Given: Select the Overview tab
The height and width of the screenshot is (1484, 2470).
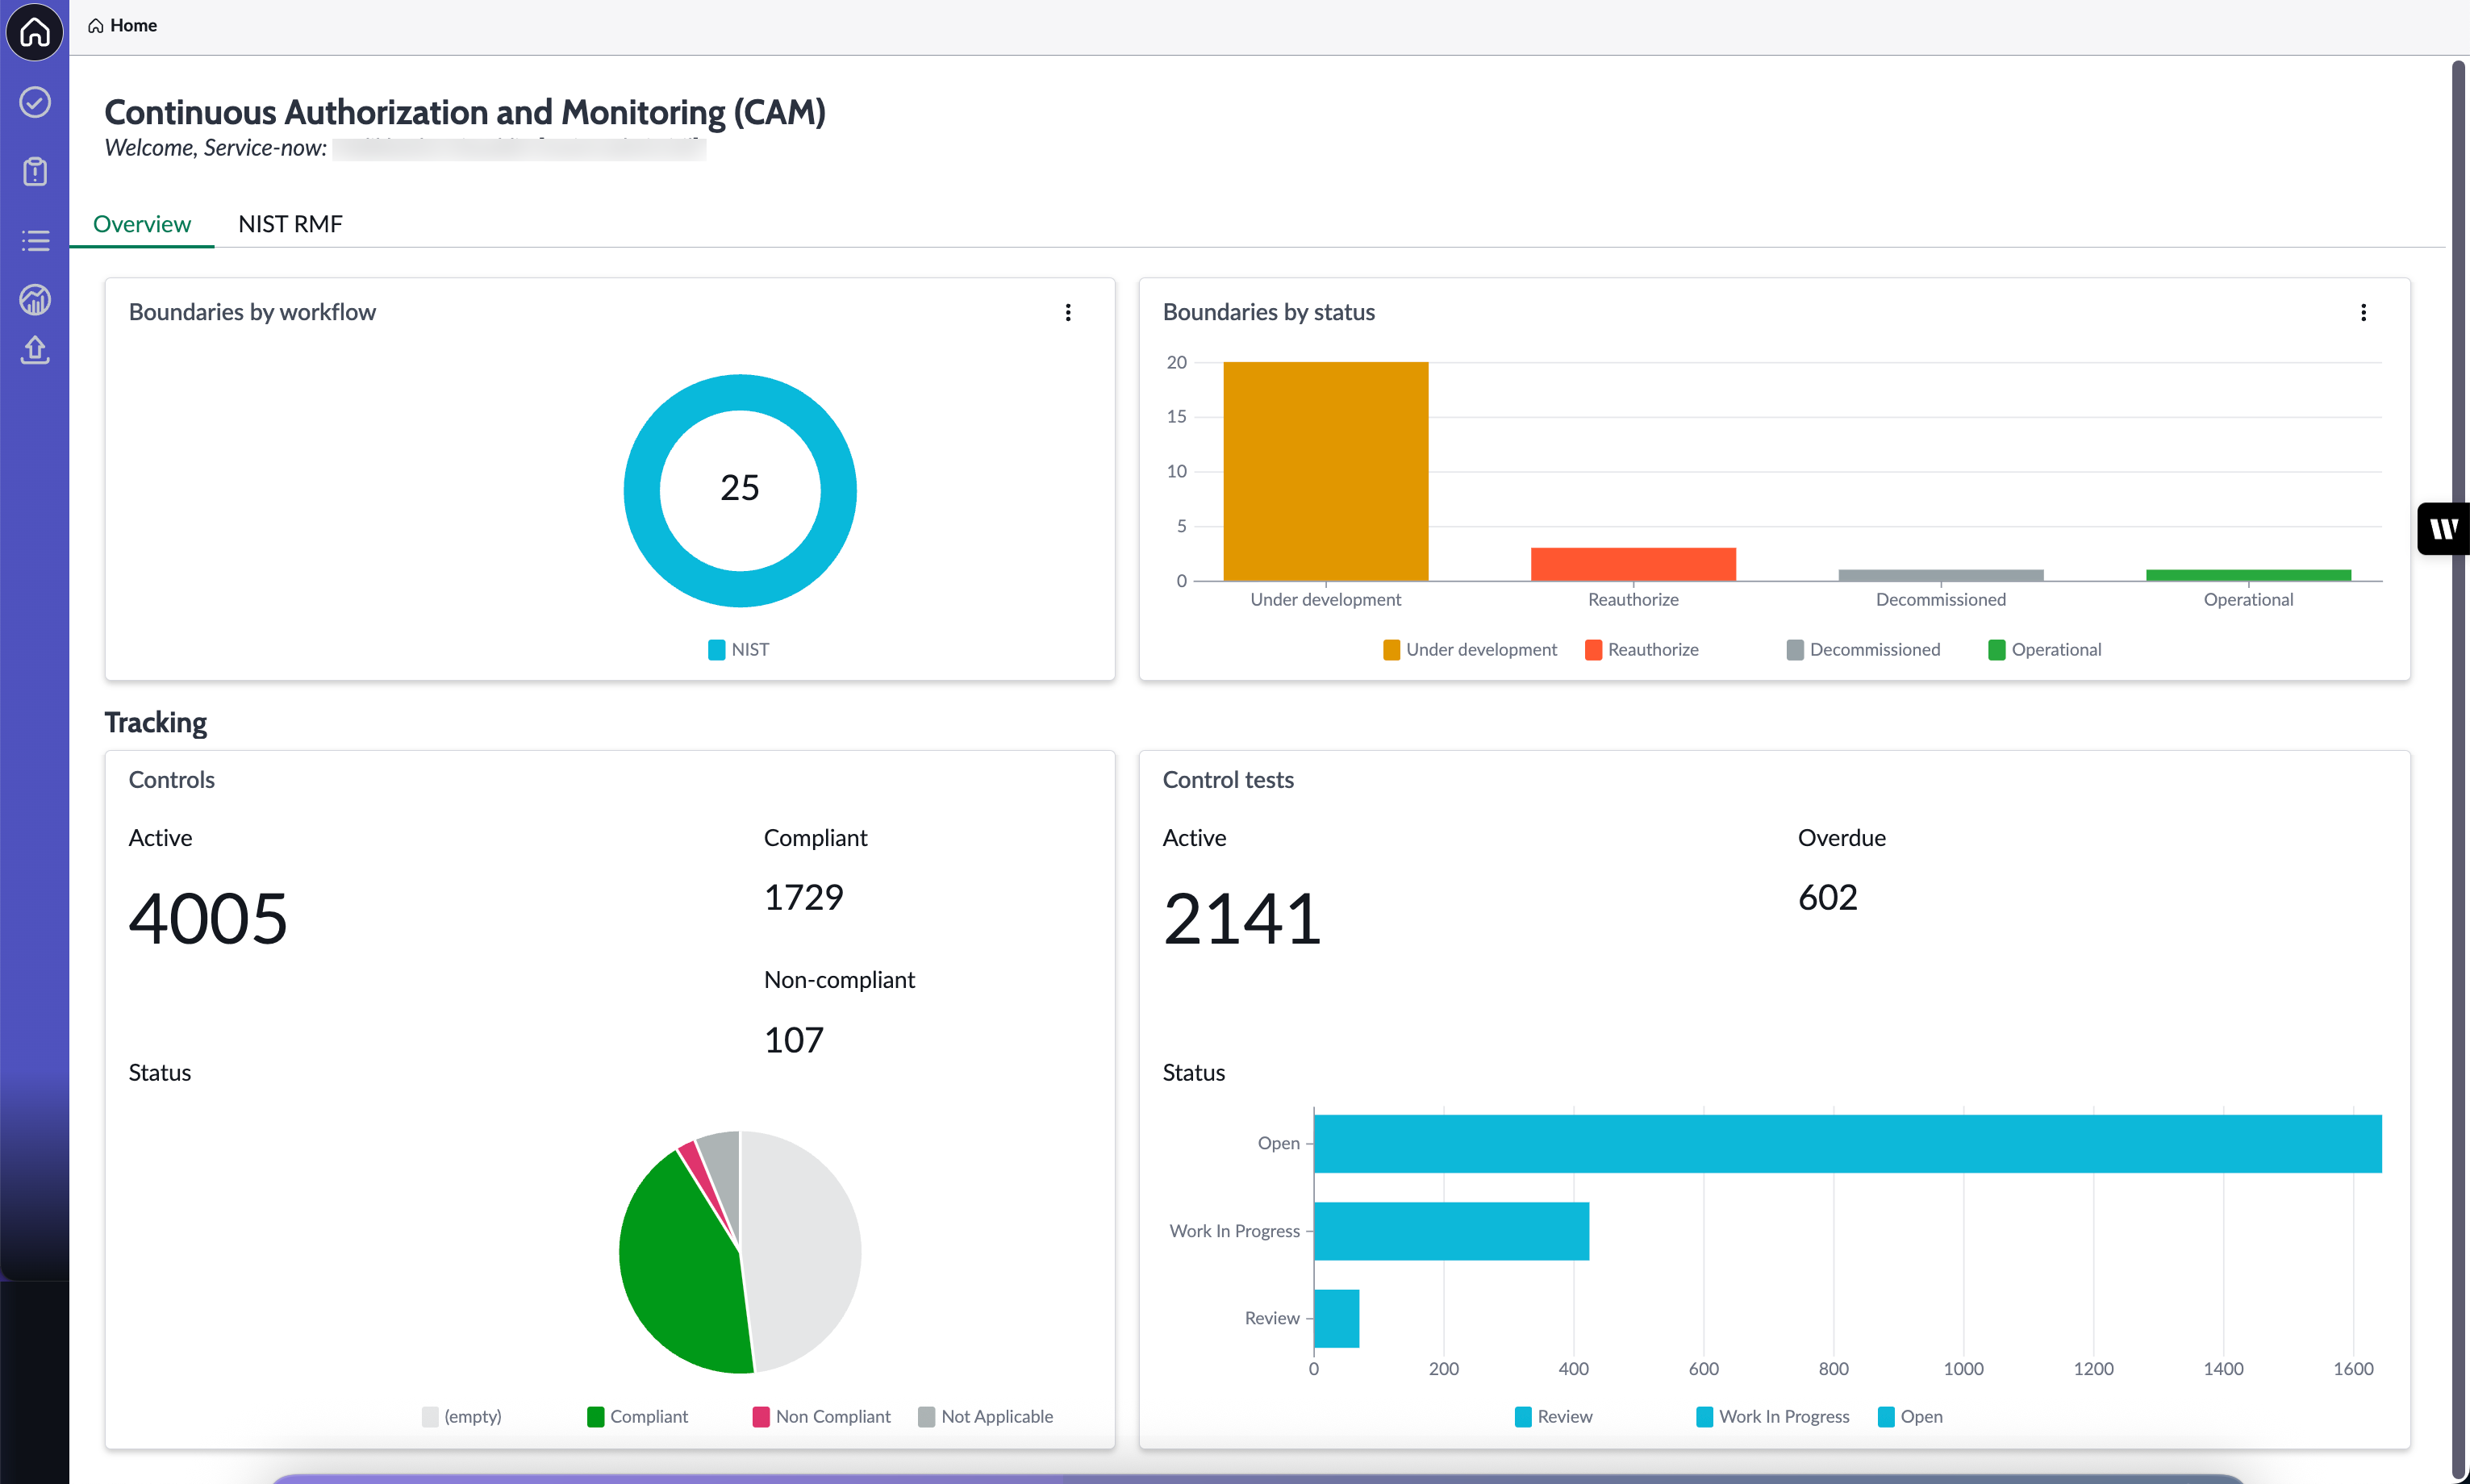Looking at the screenshot, I should click(x=141, y=224).
